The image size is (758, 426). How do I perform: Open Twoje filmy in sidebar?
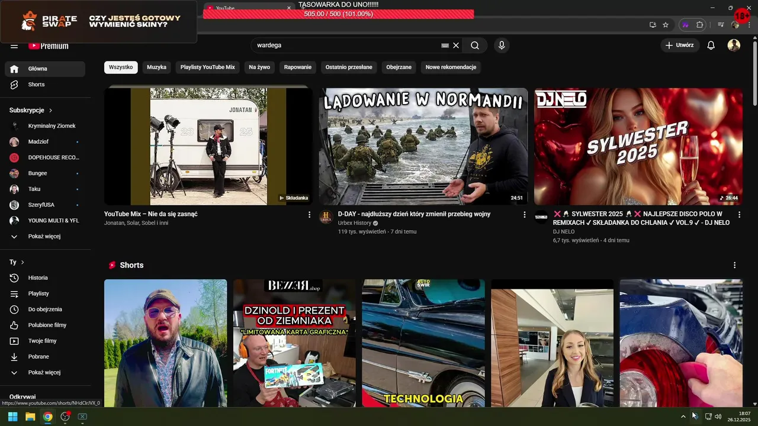(45, 341)
